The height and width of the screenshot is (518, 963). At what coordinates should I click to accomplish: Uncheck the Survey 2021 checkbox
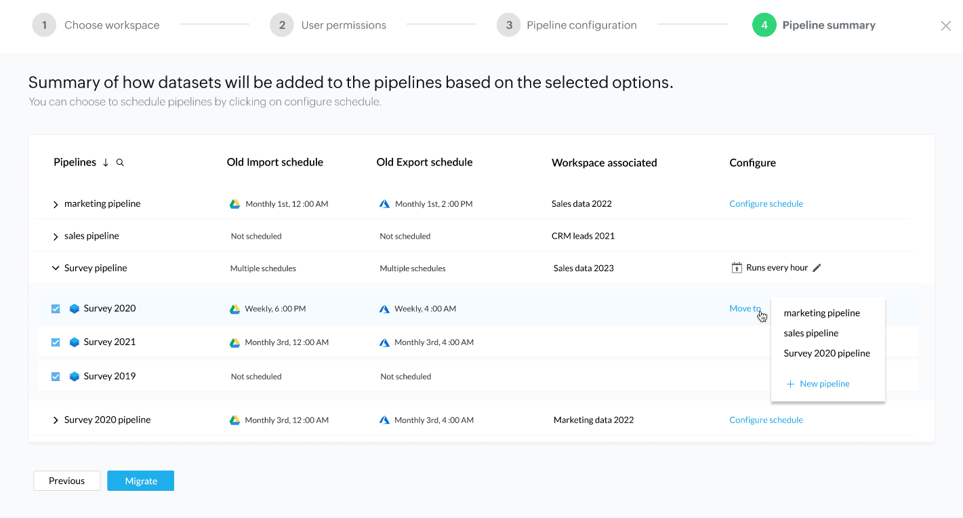tap(56, 342)
